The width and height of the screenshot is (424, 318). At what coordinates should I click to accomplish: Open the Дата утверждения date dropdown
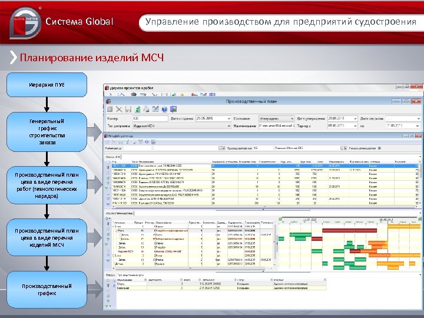coord(355,118)
